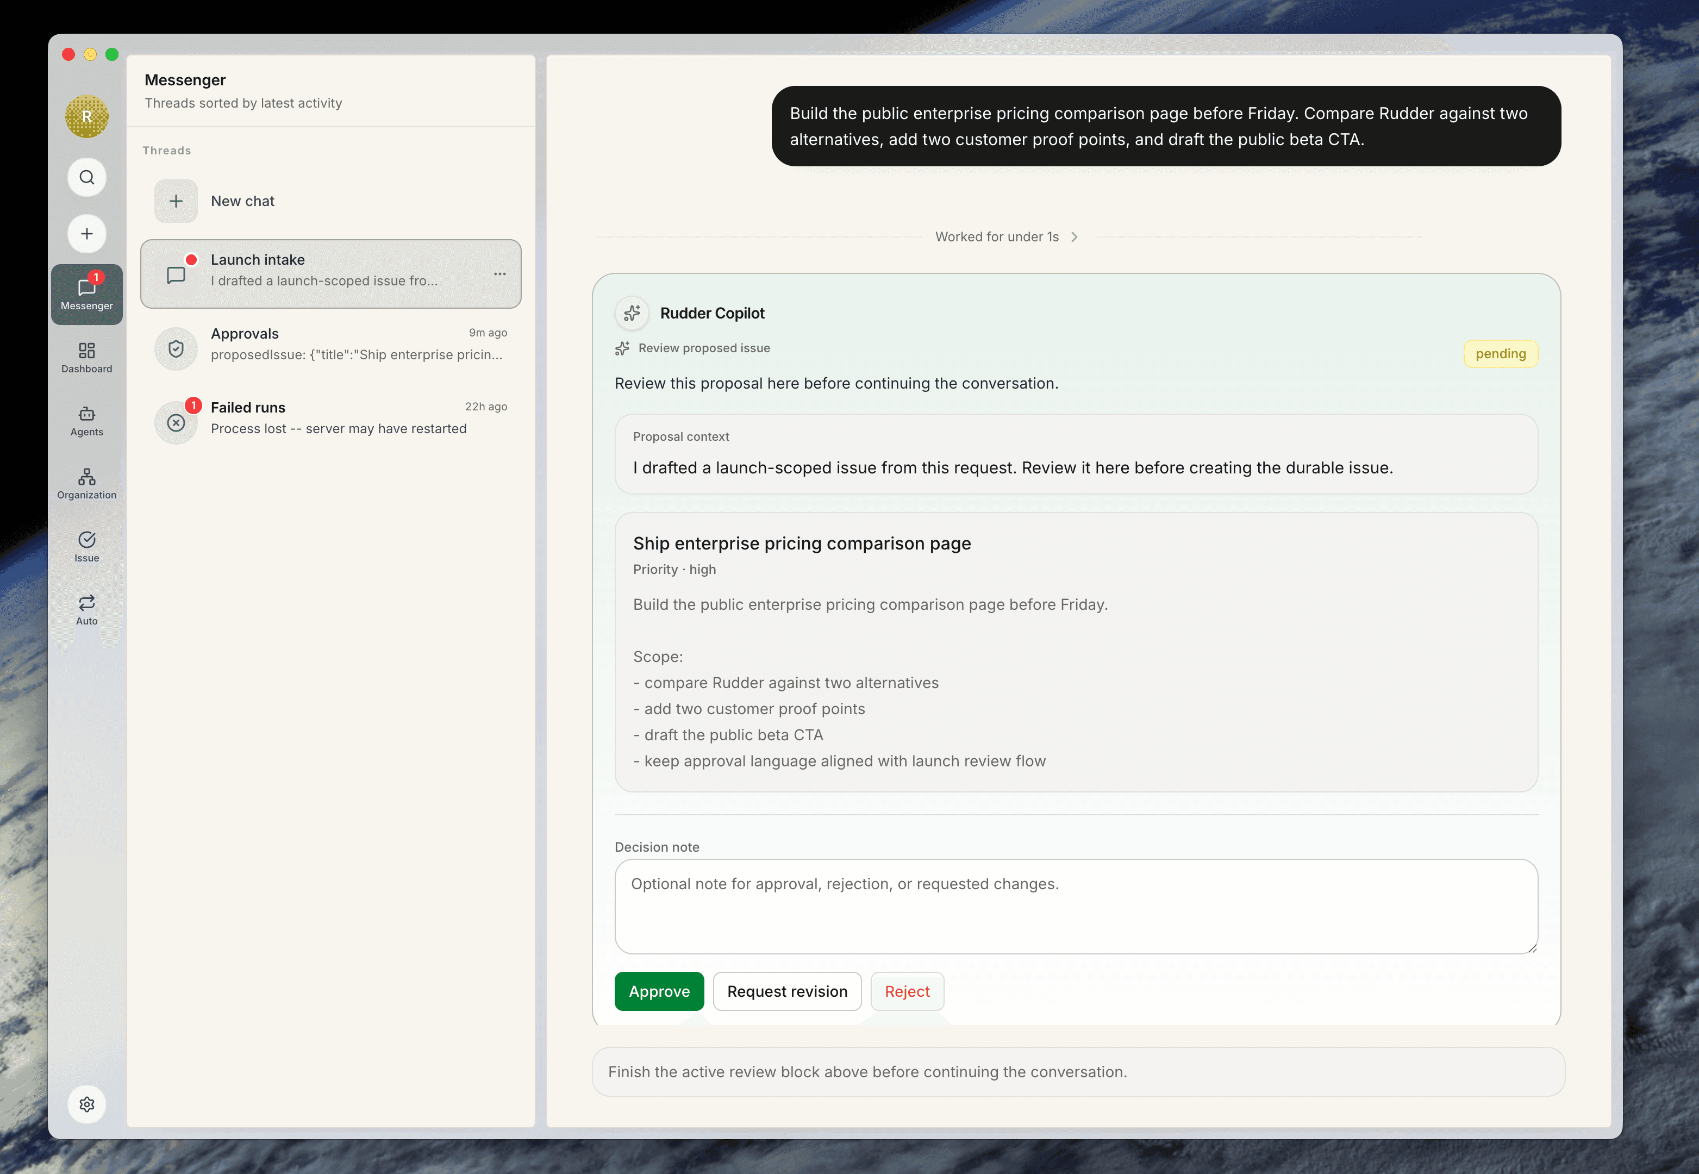1699x1174 pixels.
Task: Click the R user avatar
Action: pyautogui.click(x=87, y=116)
